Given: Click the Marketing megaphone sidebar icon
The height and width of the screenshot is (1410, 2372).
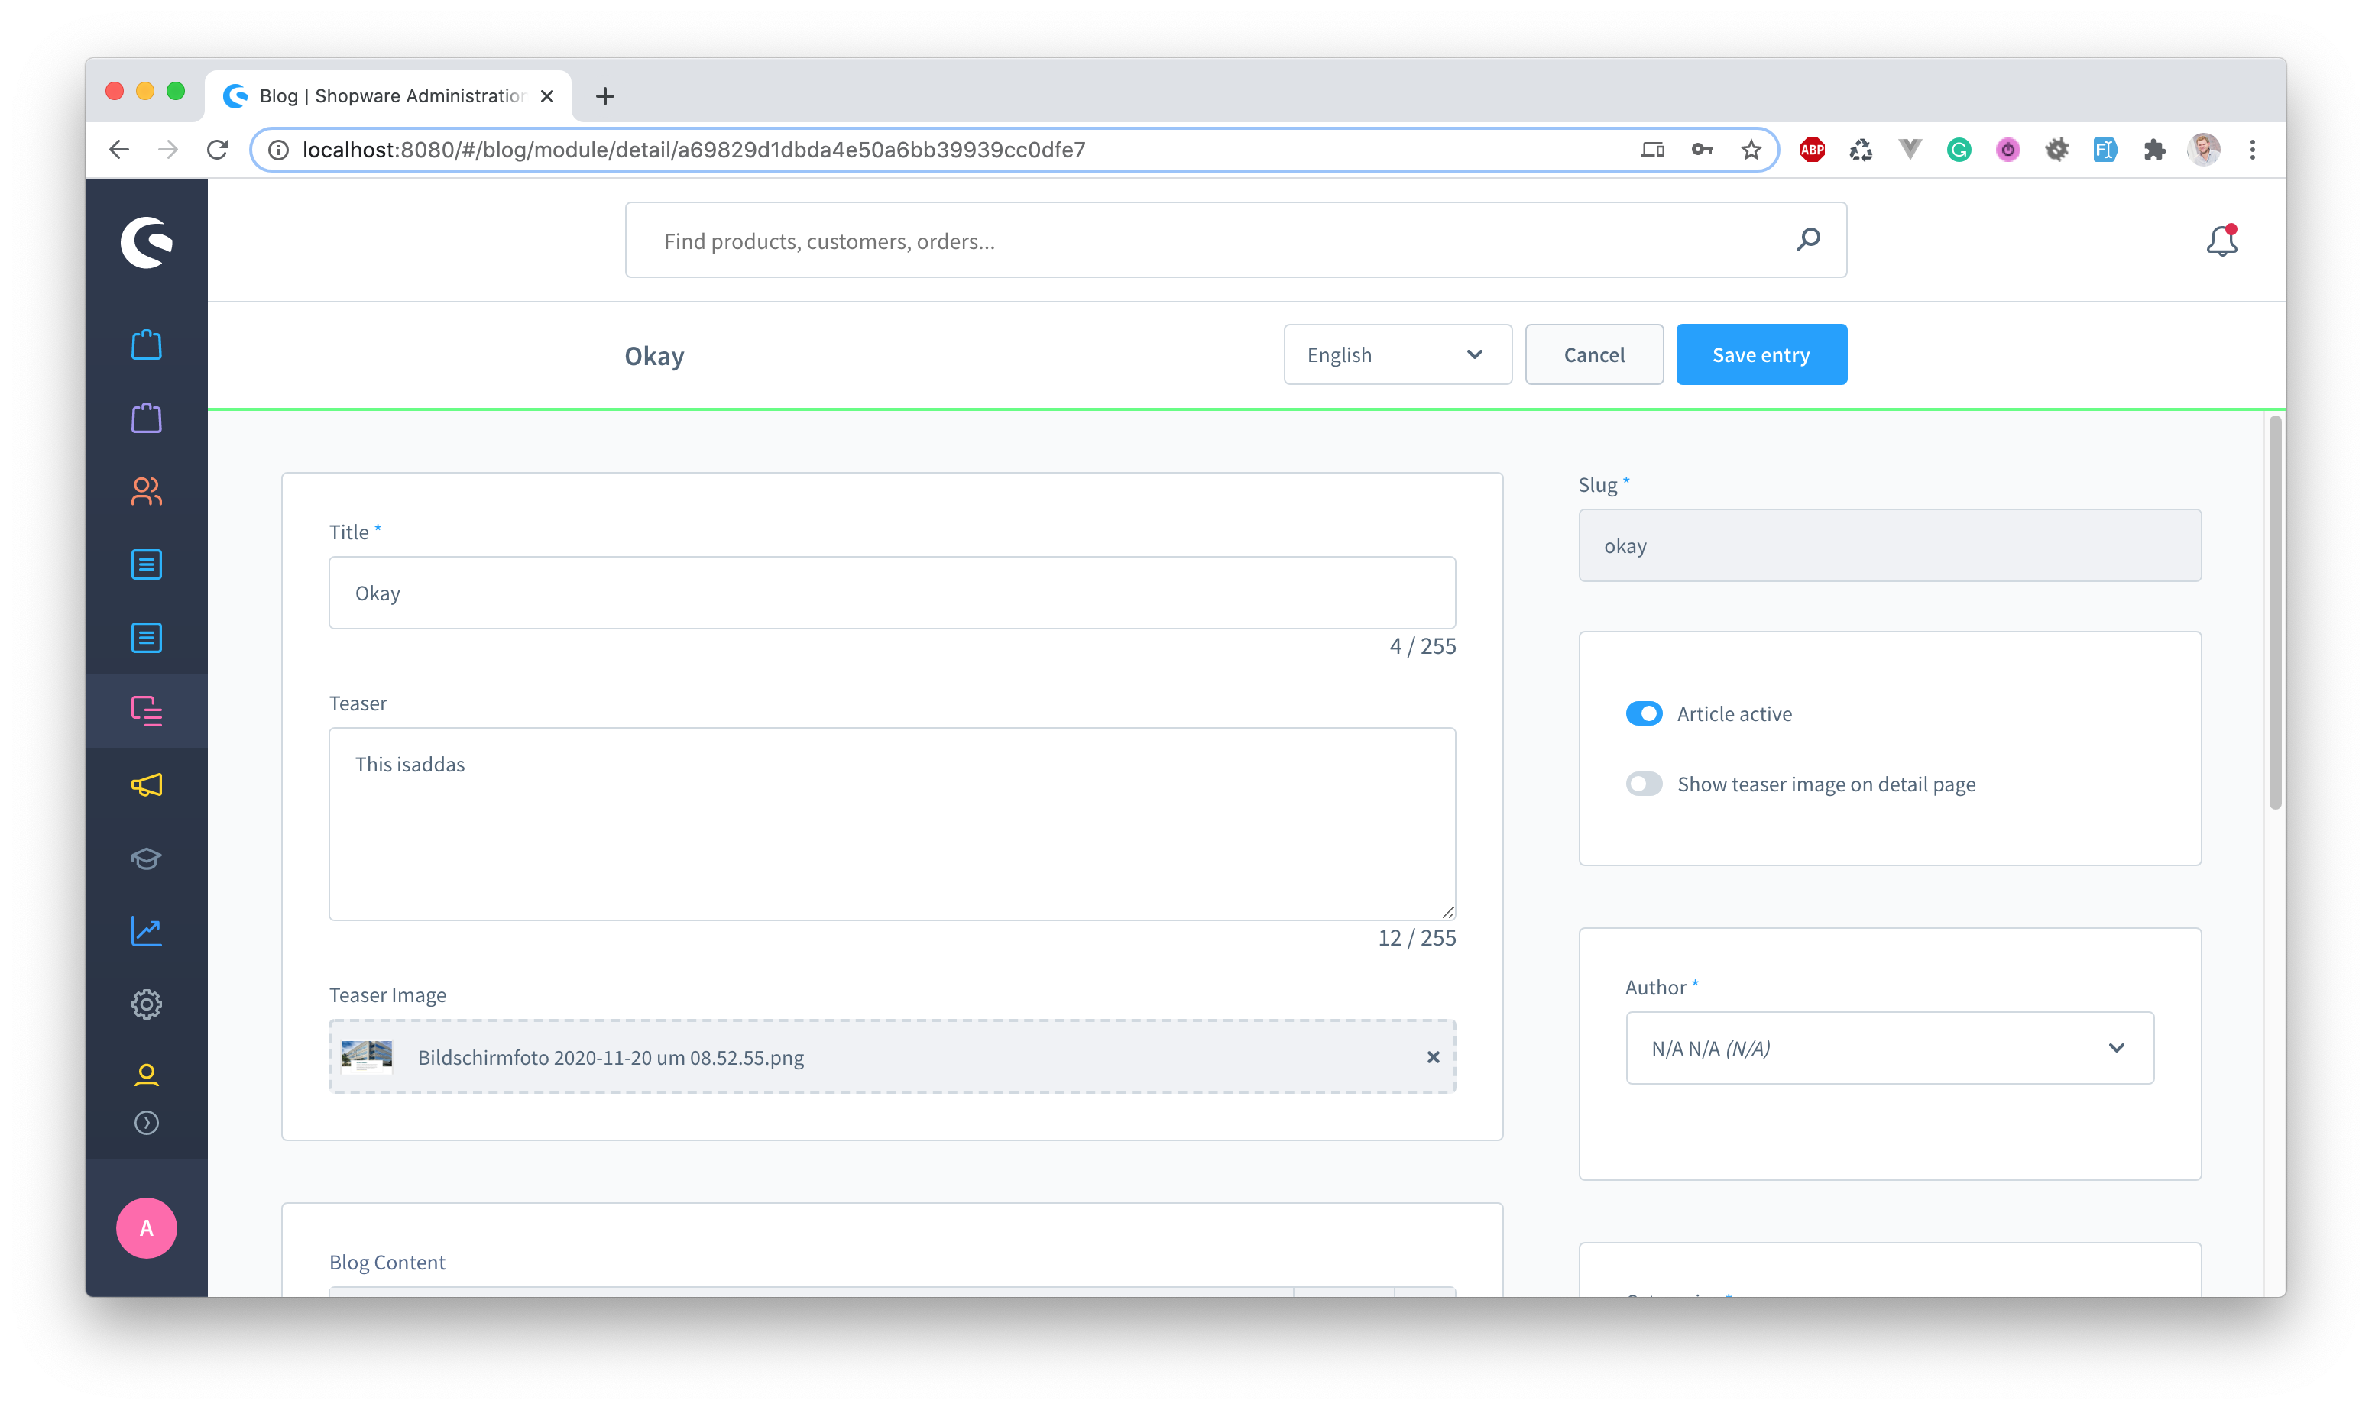Looking at the screenshot, I should tap(147, 784).
